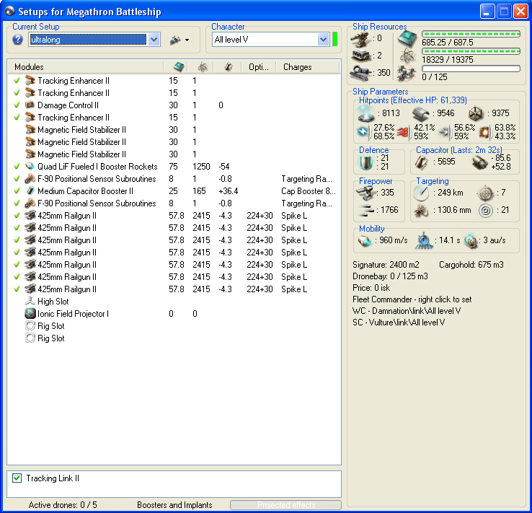
Task: Click the blue help question mark icon
Action: pos(17,40)
